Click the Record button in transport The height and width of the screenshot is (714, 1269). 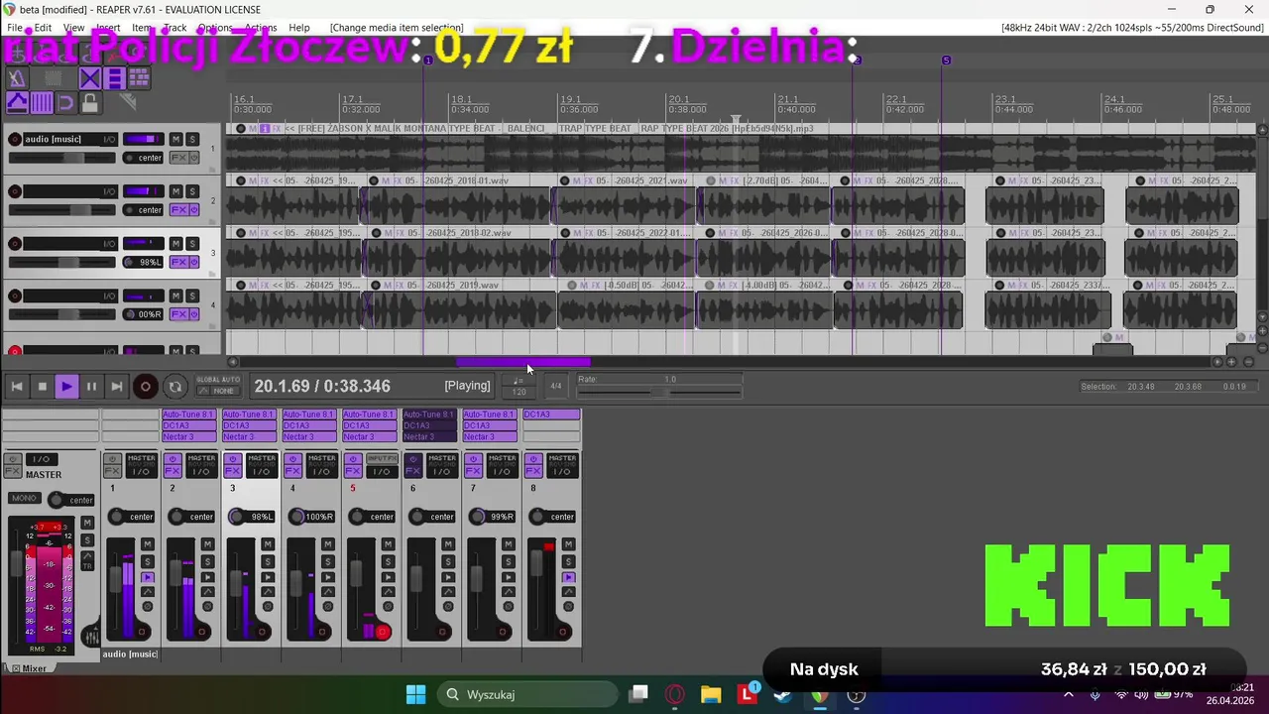coord(145,387)
